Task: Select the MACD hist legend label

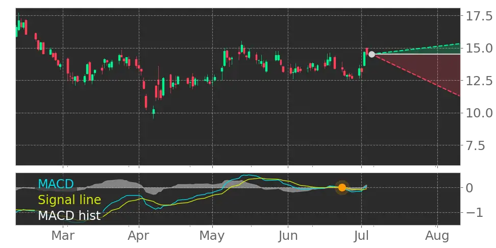Action: (69, 216)
